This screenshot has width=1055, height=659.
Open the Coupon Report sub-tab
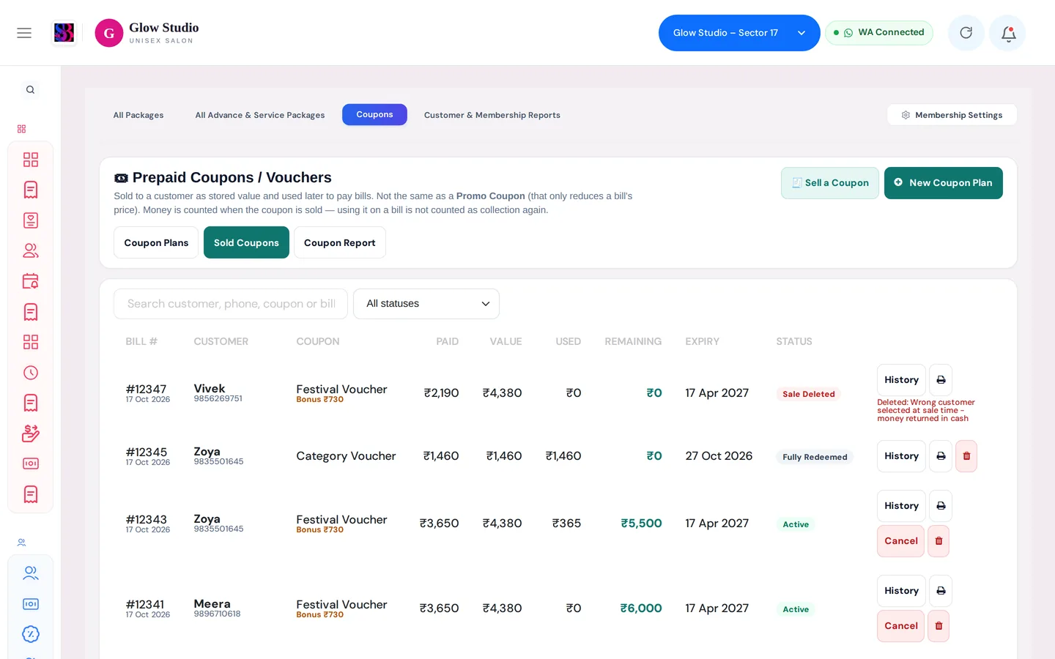(x=340, y=242)
